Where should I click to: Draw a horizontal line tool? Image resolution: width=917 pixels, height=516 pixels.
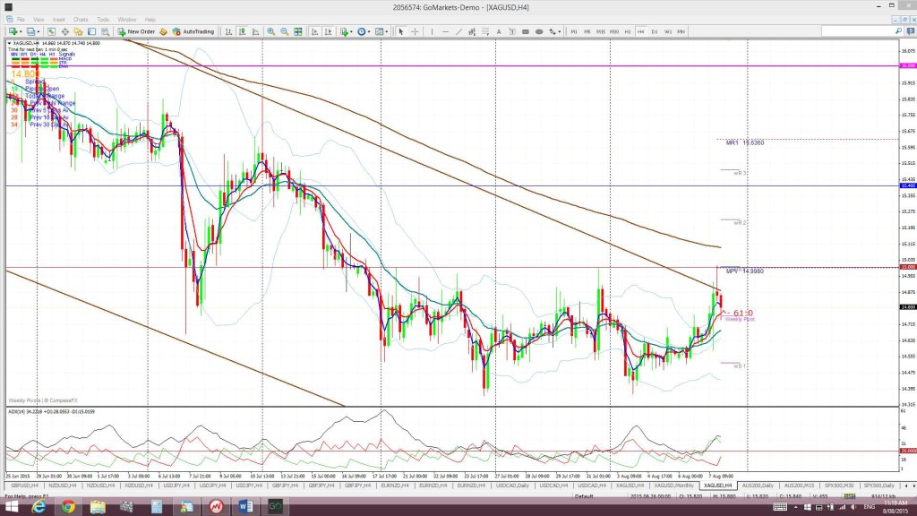(x=446, y=31)
